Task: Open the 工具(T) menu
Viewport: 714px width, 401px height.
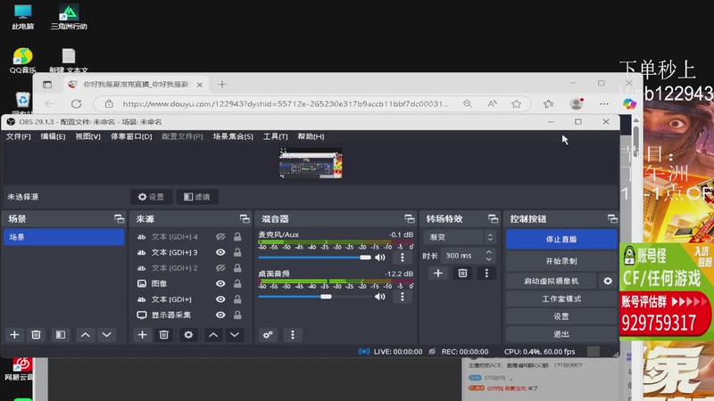Action: coord(275,136)
